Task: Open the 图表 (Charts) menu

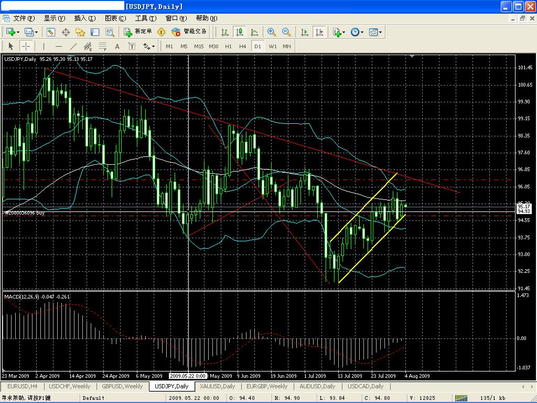Action: (x=115, y=18)
